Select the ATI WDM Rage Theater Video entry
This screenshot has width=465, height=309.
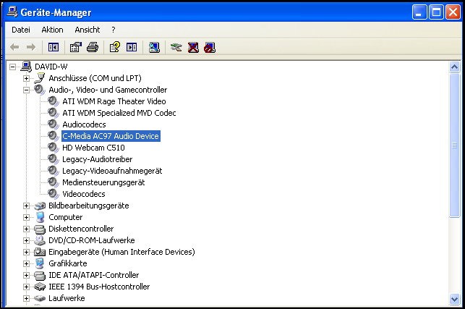tap(114, 101)
